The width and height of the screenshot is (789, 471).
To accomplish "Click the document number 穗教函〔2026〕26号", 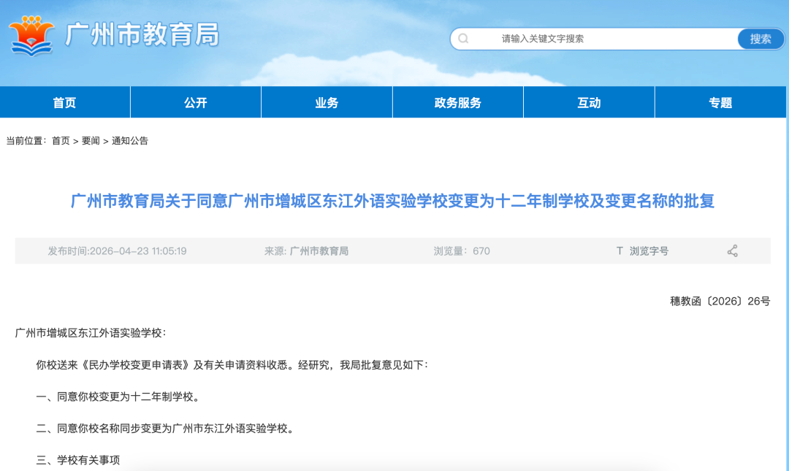I will [720, 301].
